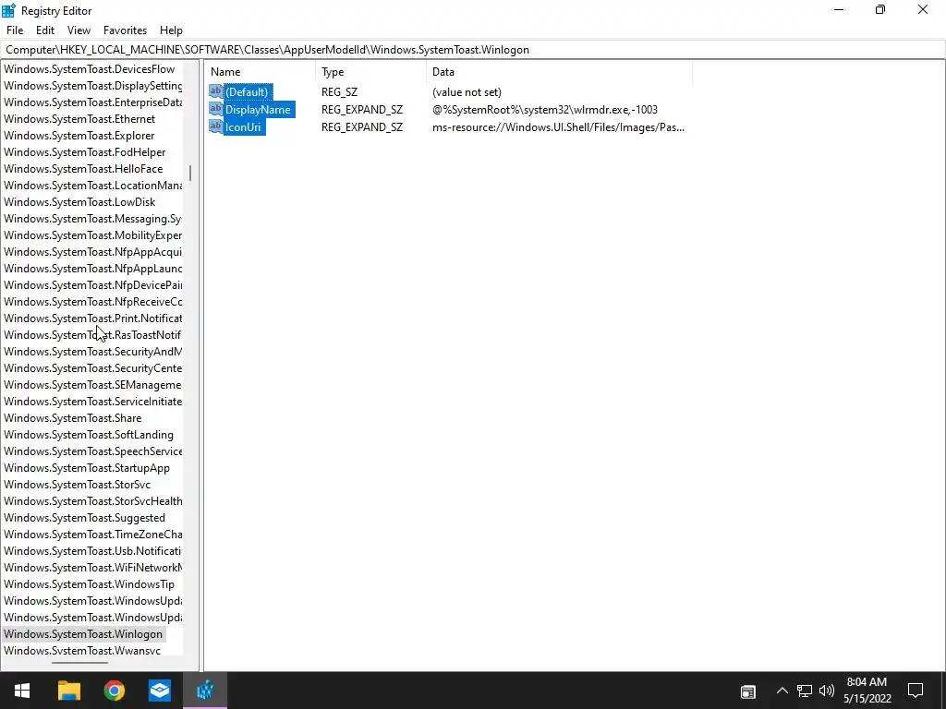Viewport: 946px width, 709px height.
Task: Select the Windows.SystemToast.NfpAppLaunch key
Action: [92, 269]
